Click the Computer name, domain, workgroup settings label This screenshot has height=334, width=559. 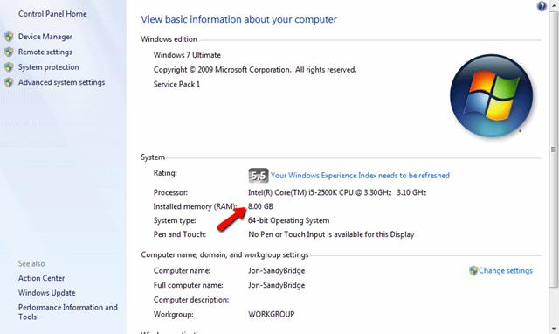click(224, 254)
